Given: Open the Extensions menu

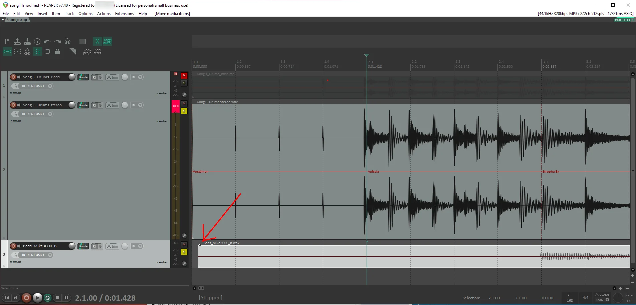Looking at the screenshot, I should pyautogui.click(x=124, y=14).
